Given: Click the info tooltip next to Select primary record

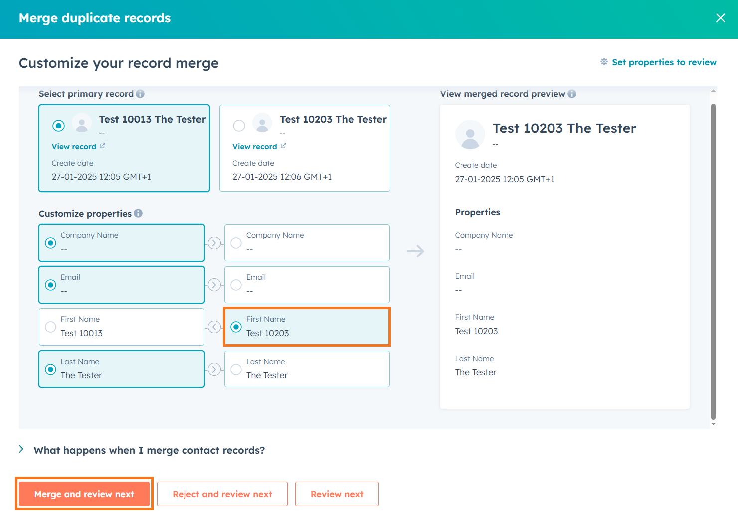Looking at the screenshot, I should click(141, 94).
